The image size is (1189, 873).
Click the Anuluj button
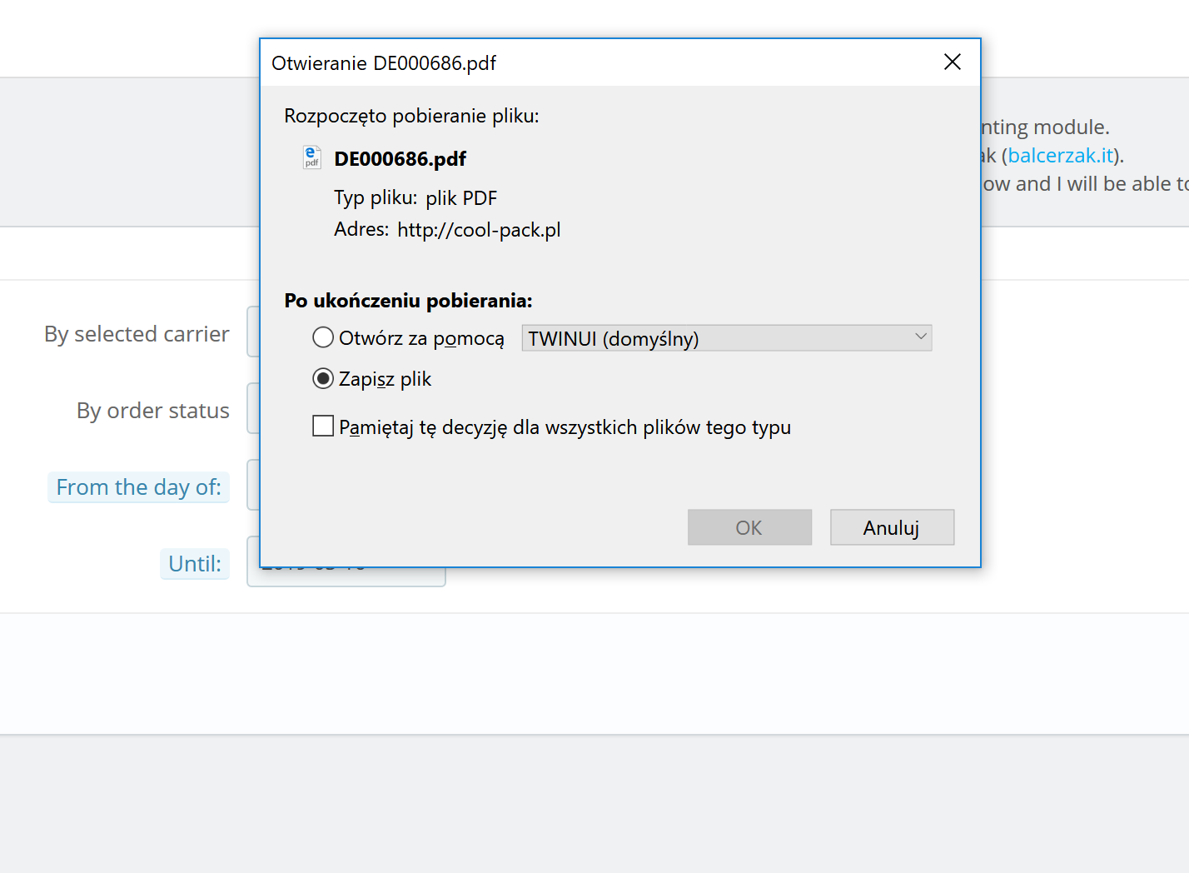(x=892, y=527)
